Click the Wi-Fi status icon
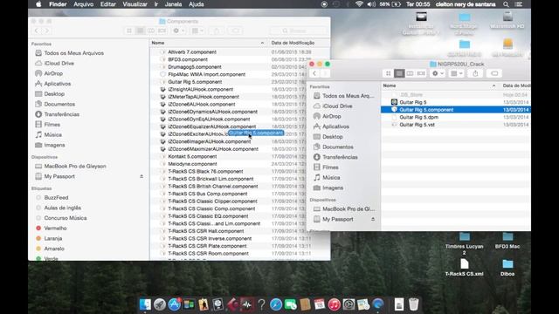This screenshot has height=314, width=559. coord(359,4)
